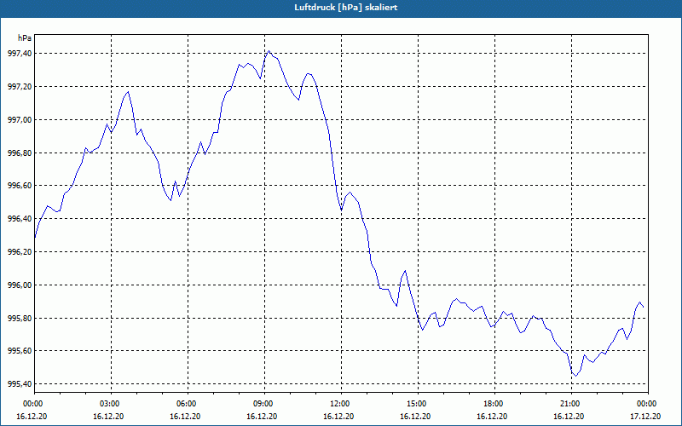682x426 pixels.
Task: Click the 997,20 pressure axis label
Action: tap(19, 87)
